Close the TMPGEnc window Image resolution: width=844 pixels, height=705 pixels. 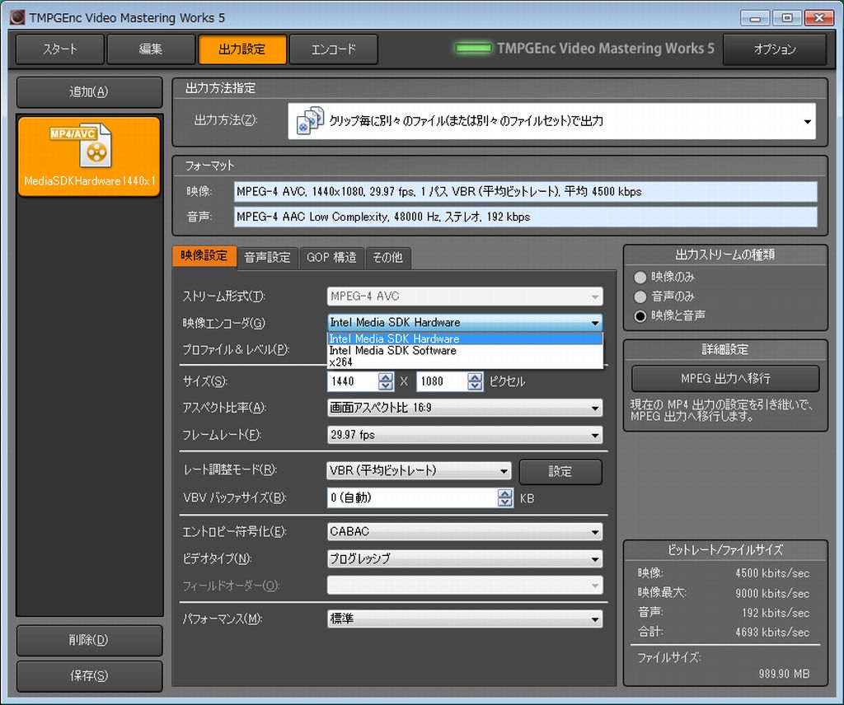click(818, 18)
